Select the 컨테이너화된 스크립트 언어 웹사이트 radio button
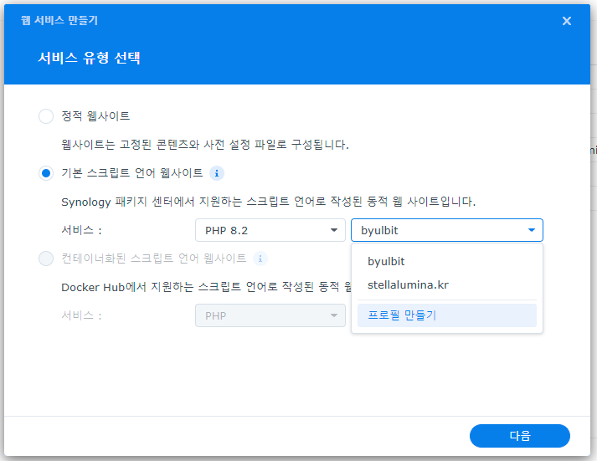The height and width of the screenshot is (461, 597). pyautogui.click(x=46, y=259)
